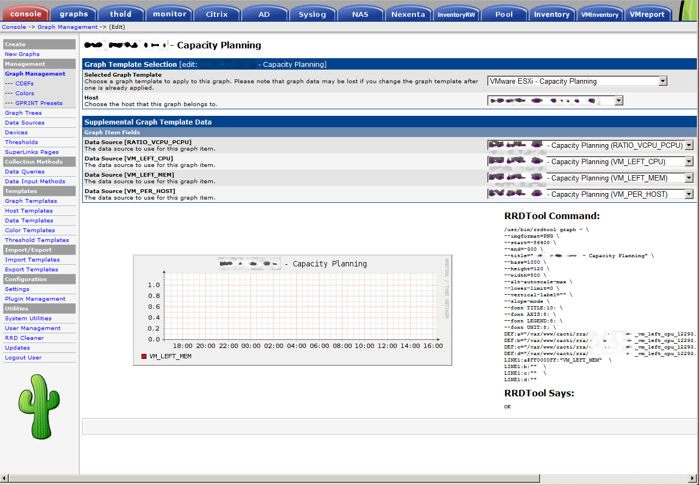Click the Graph Management breadcrumb link
The width and height of the screenshot is (699, 485).
click(x=68, y=27)
